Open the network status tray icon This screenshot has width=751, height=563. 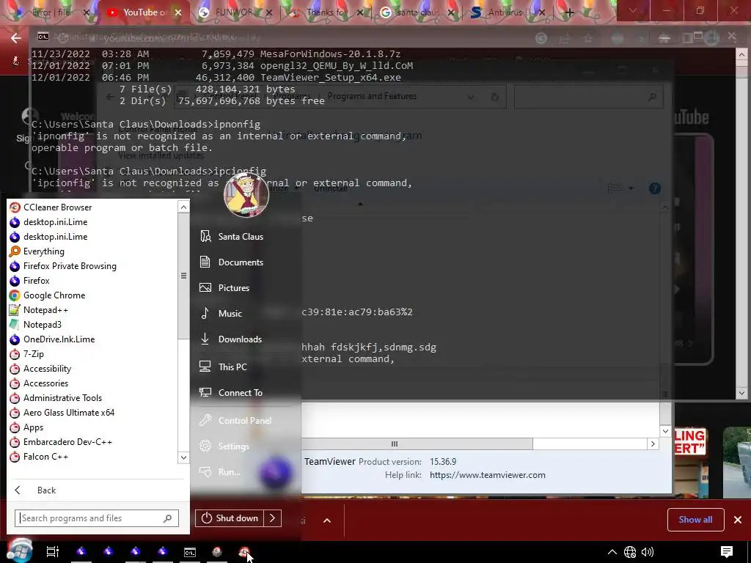click(630, 552)
